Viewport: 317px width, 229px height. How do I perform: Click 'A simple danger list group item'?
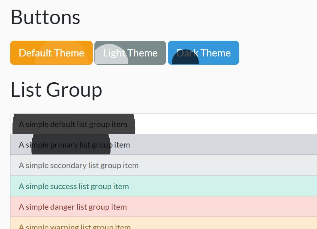coord(164,206)
